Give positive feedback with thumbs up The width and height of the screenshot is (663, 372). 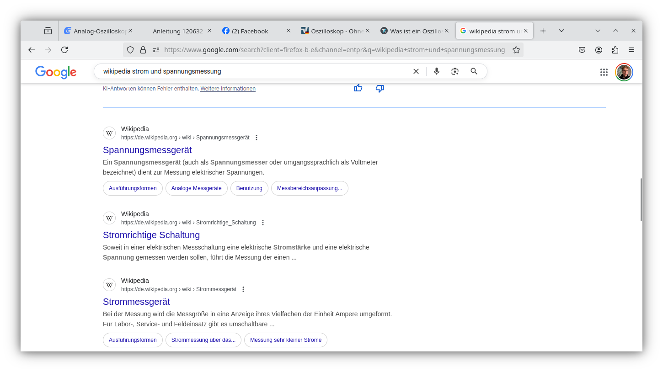coord(358,88)
